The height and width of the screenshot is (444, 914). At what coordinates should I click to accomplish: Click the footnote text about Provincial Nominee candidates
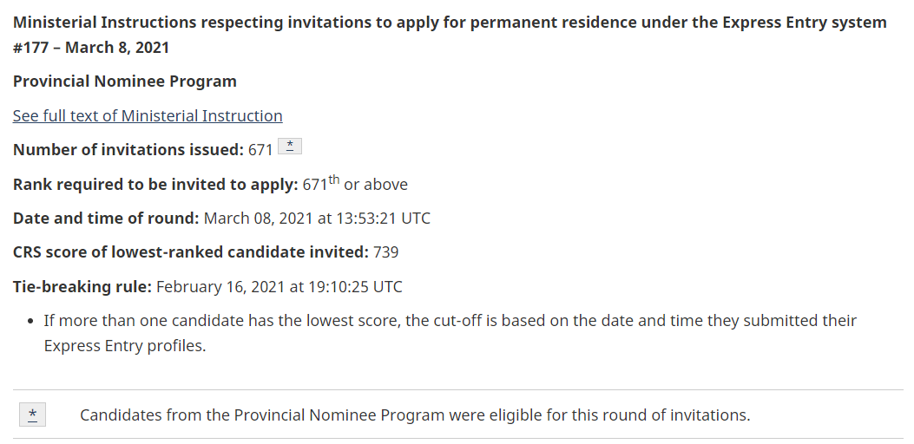click(x=415, y=415)
